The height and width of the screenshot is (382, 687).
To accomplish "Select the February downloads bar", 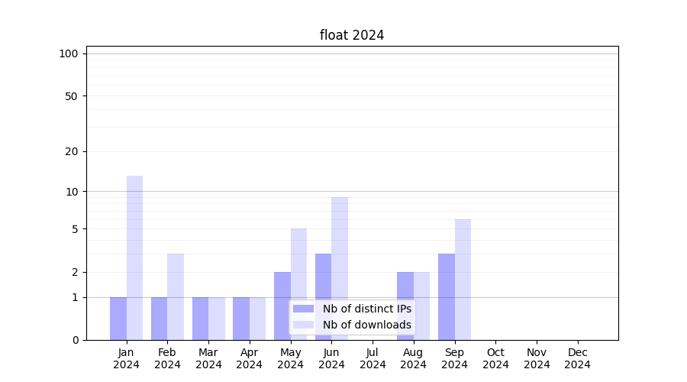I will click(x=176, y=296).
